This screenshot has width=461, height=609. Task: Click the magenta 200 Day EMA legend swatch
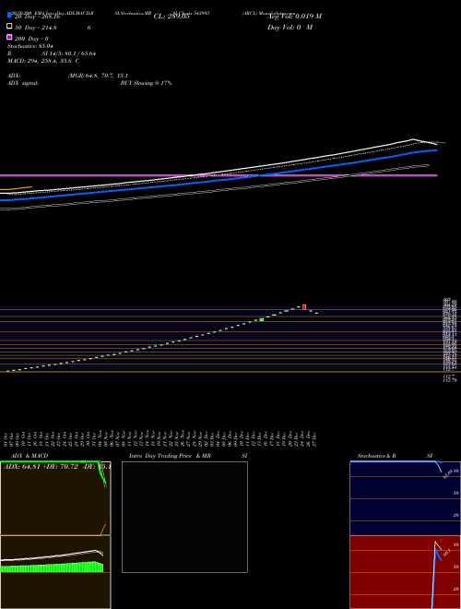[x=9, y=37]
